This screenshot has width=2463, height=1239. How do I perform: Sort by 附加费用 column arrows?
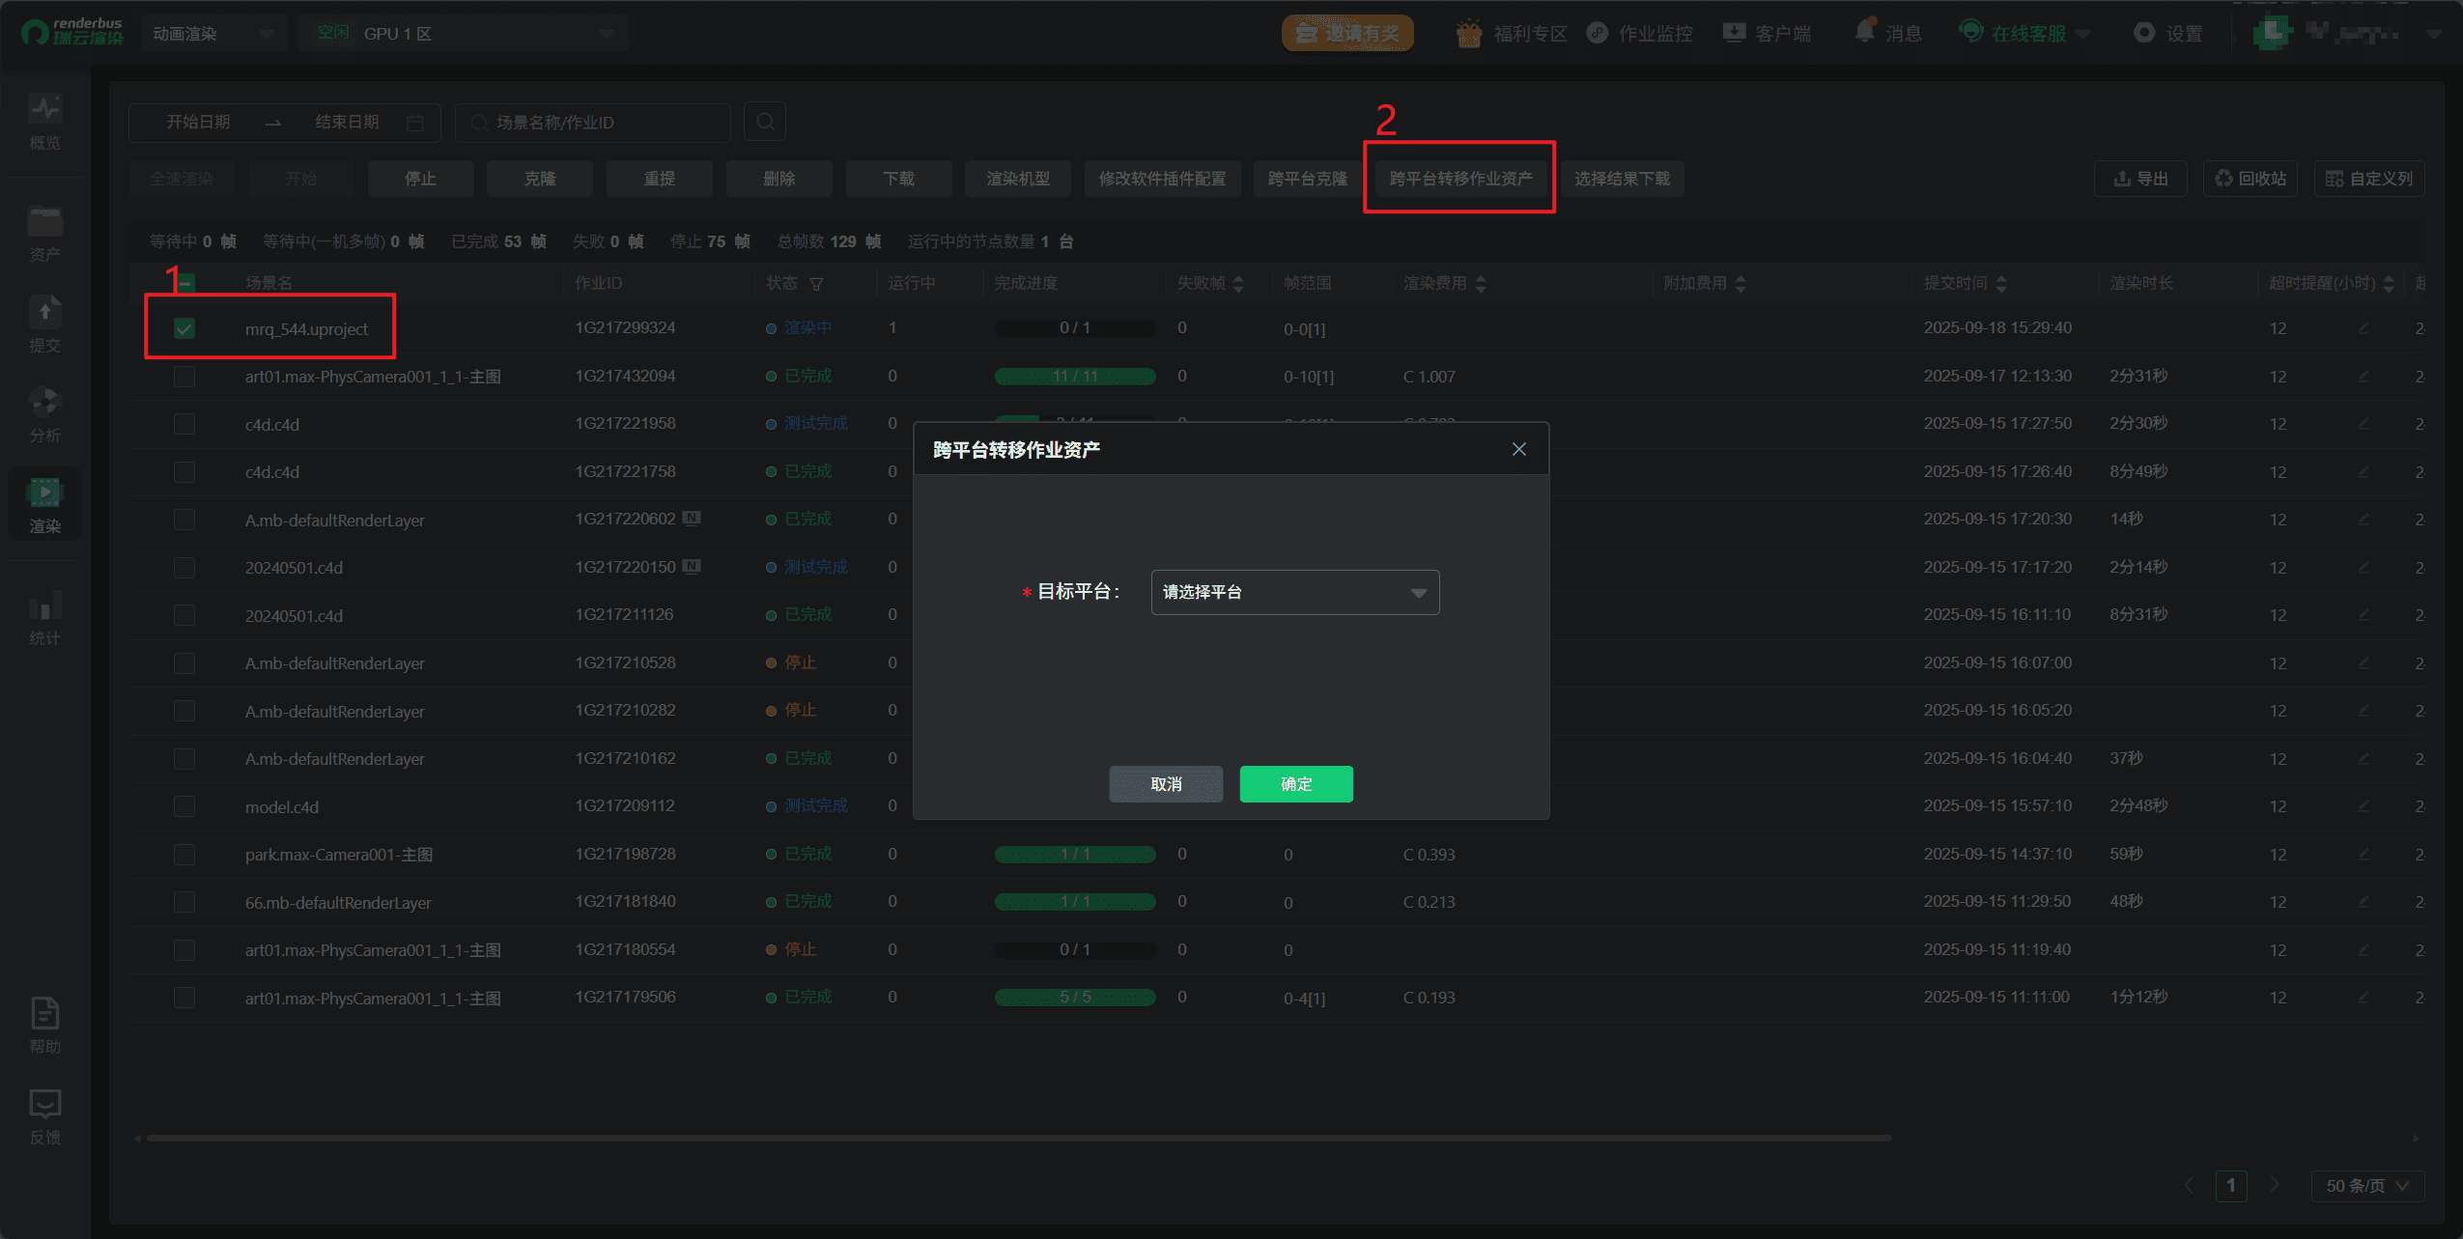[1741, 284]
